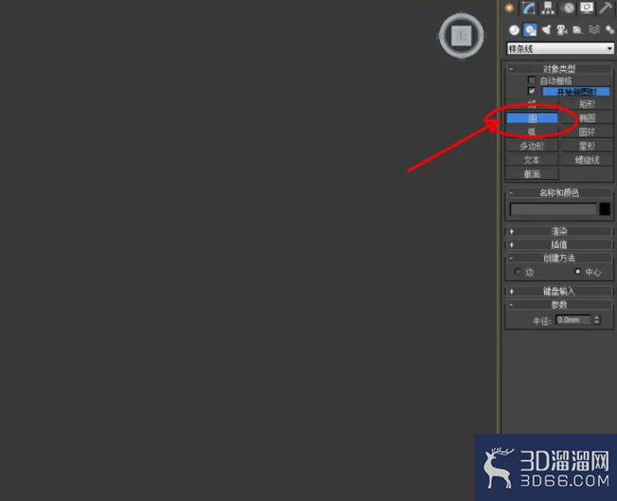617x501 pixels.
Task: Open the Hierarchy panel tab
Action: (x=548, y=8)
